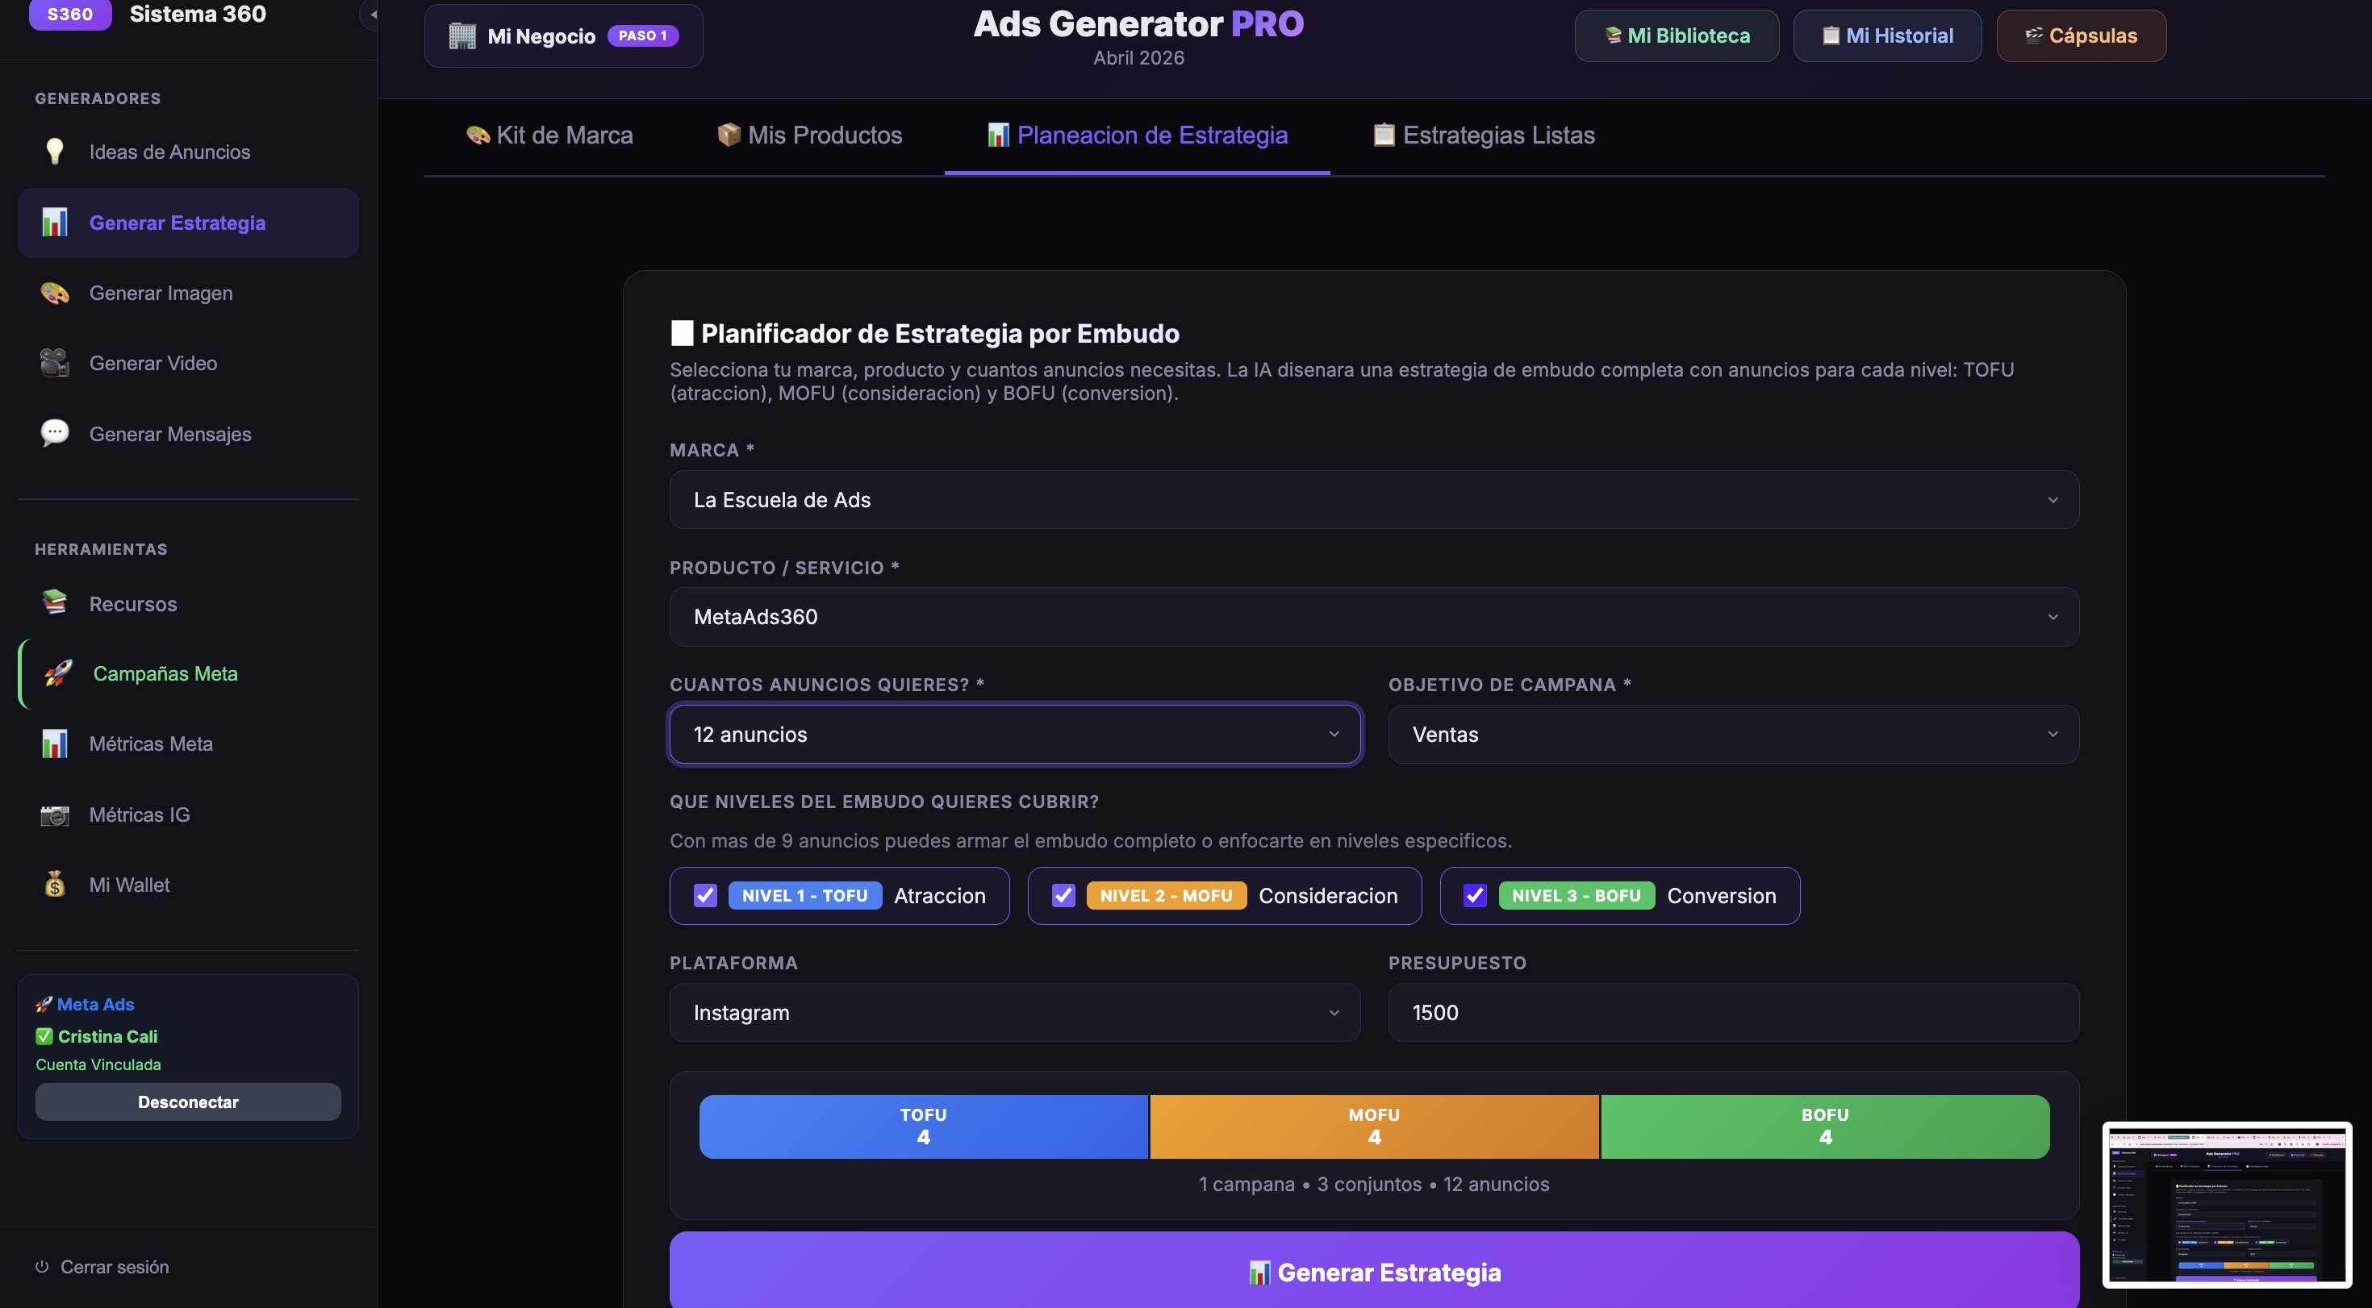Click the Mi Biblioteca books icon
Viewport: 2372px width, 1308px height.
1612,36
